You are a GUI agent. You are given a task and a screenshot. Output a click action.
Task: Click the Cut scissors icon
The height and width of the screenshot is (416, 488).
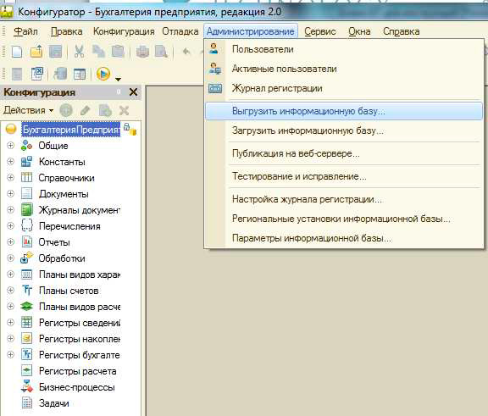[80, 52]
